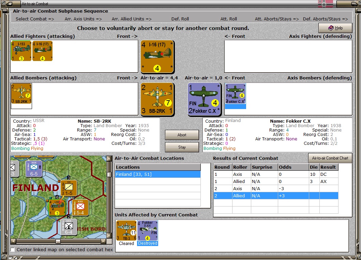Screen dimensions: 361x260
Task: Select round 1 Axis result row
Action: tap(276, 174)
